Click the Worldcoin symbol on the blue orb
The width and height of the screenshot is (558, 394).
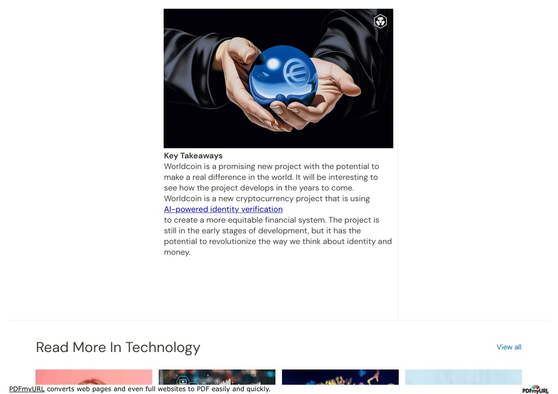point(296,72)
